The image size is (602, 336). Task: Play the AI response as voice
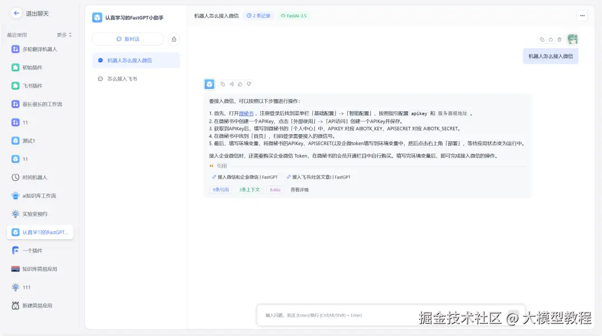[x=231, y=84]
